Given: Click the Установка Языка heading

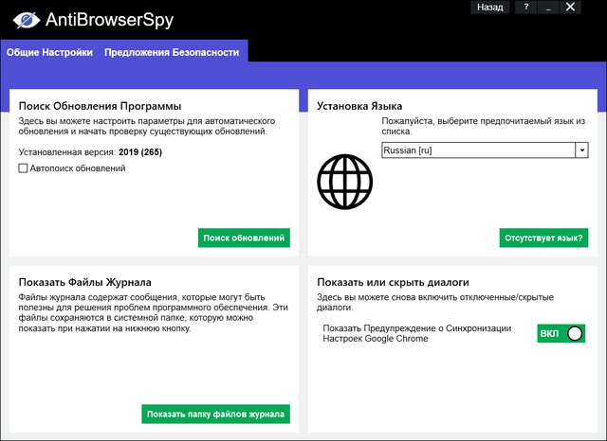Looking at the screenshot, I should [x=359, y=106].
